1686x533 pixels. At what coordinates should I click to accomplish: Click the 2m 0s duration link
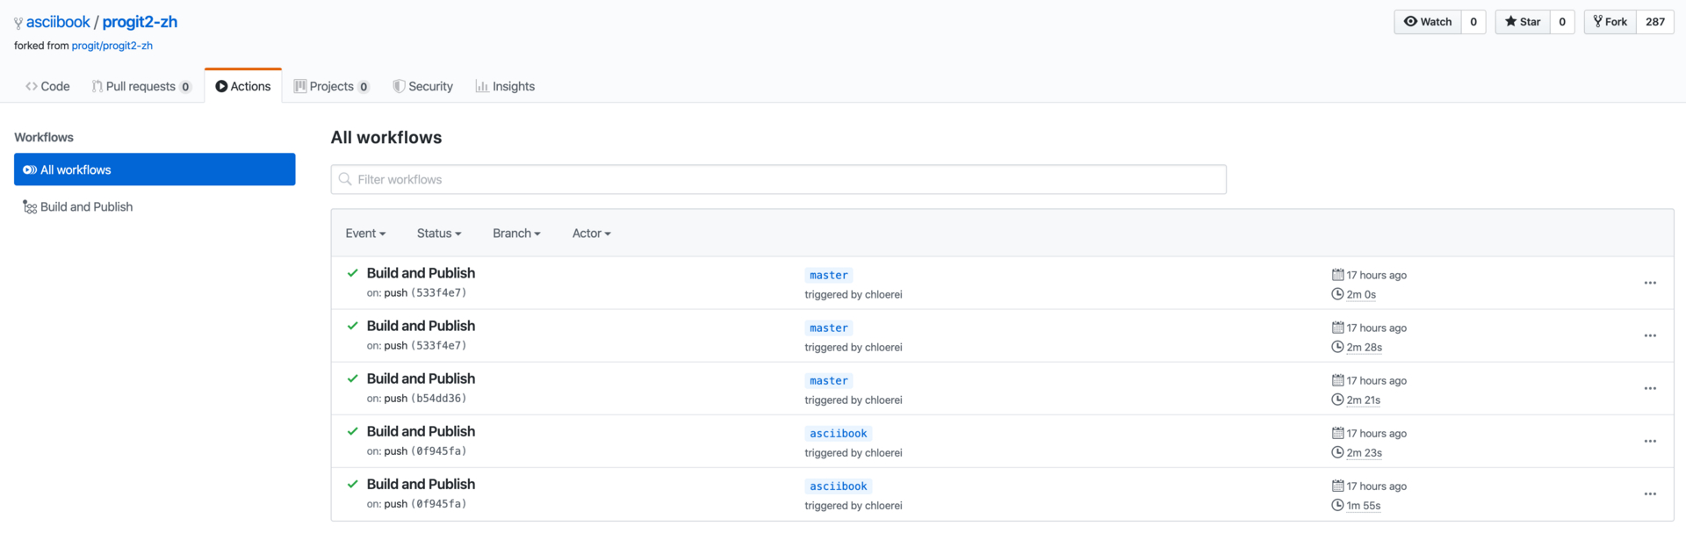1361,295
